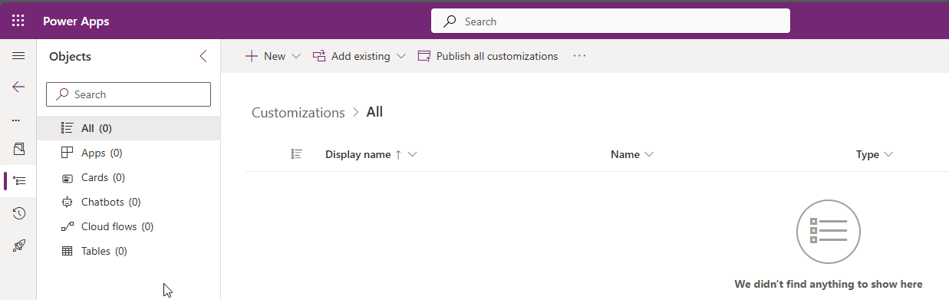Expand the Add existing dropdown chevron

400,56
